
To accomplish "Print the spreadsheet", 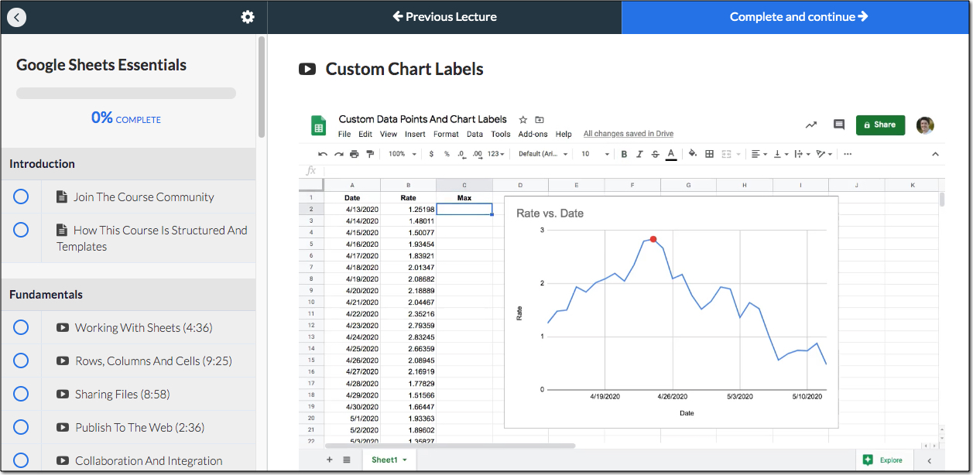I will coord(355,154).
